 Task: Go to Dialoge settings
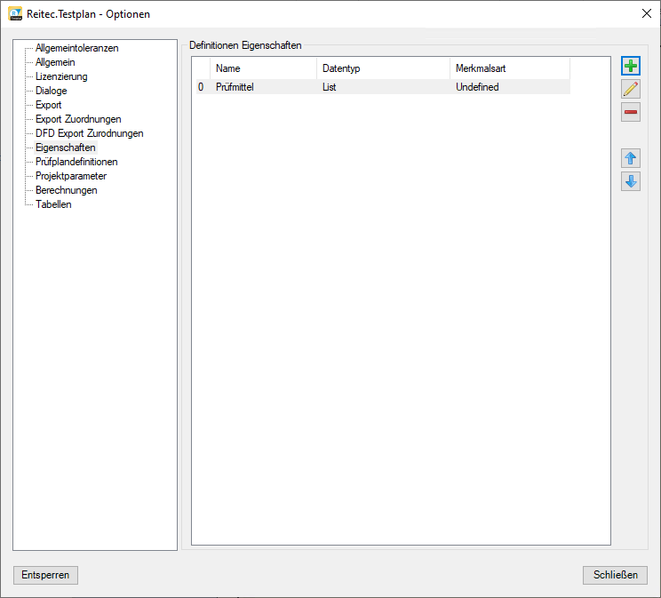51,91
